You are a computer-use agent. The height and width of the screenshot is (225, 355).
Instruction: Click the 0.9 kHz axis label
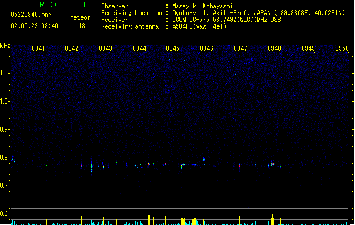(x=5, y=129)
